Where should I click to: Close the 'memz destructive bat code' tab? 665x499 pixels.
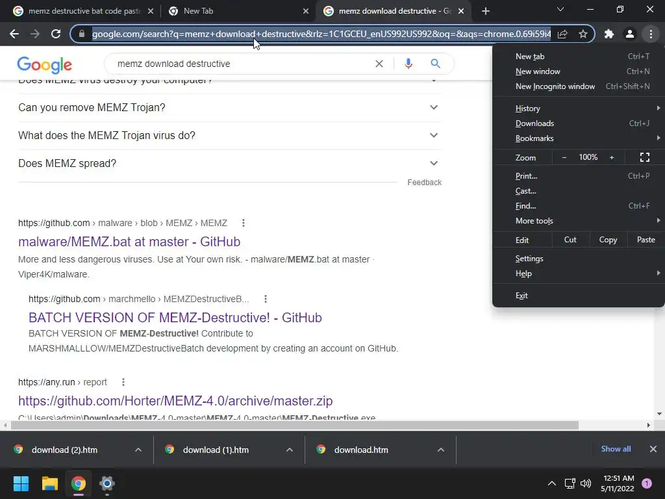[151, 11]
